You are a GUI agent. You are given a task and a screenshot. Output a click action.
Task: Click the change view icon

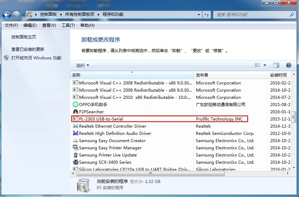click(x=257, y=65)
